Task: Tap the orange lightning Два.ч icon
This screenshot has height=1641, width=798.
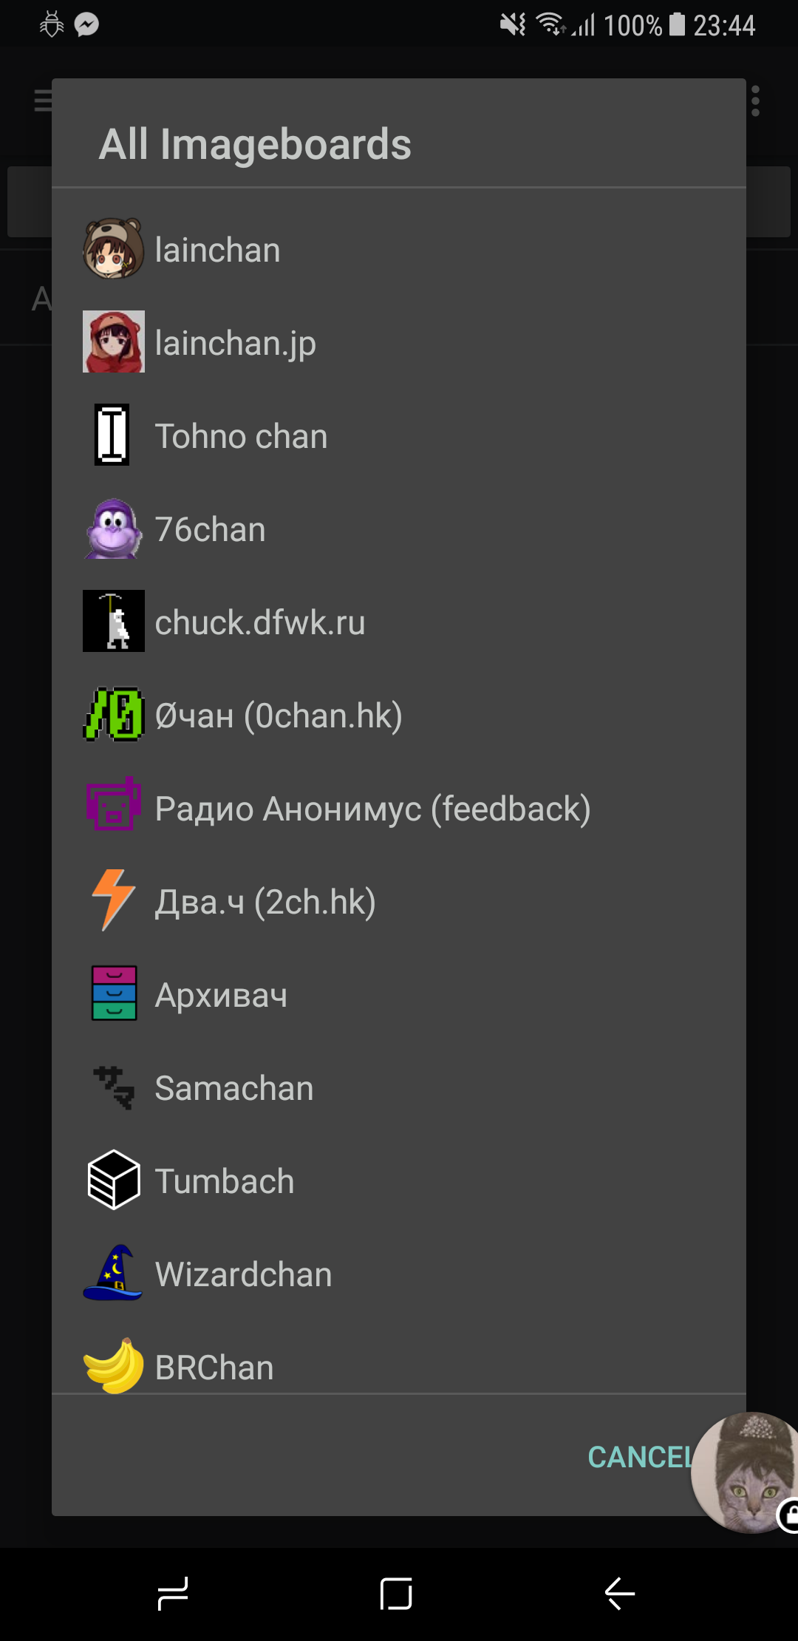Action: tap(113, 900)
